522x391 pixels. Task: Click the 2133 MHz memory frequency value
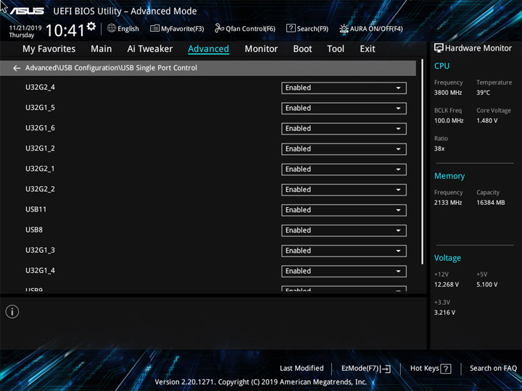pyautogui.click(x=448, y=203)
